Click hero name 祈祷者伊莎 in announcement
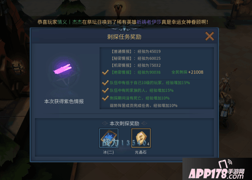Image resolution: width=252 pixels, height=180 pixels. pos(149,22)
